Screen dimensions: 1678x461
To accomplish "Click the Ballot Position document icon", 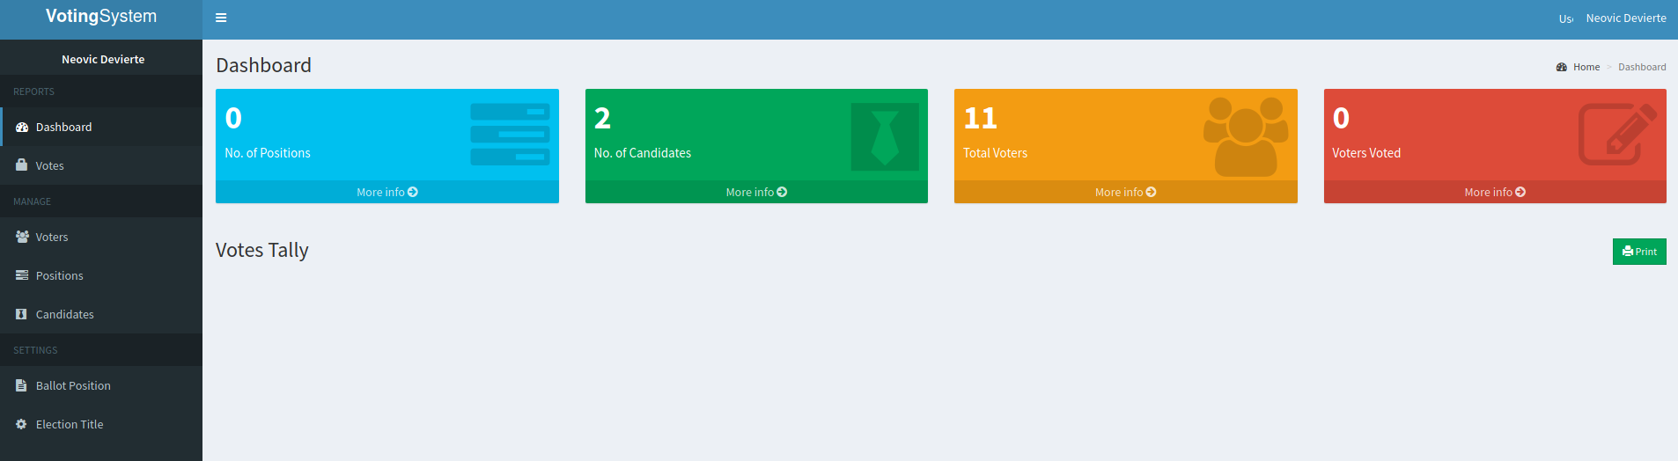I will click(22, 385).
